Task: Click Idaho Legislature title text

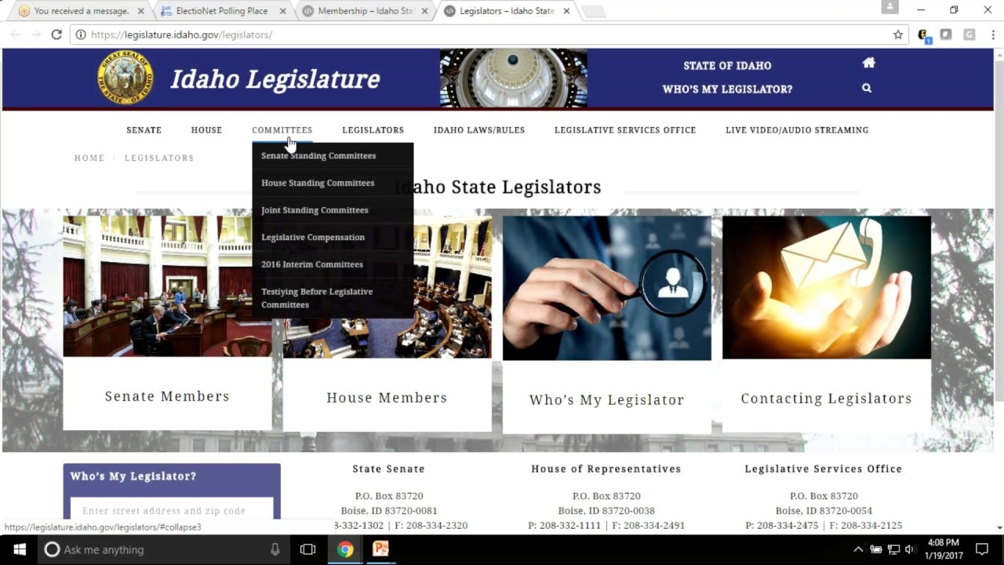Action: coord(275,78)
